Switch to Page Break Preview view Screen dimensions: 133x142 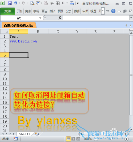point(78,139)
